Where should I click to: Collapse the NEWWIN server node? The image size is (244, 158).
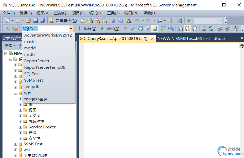6,54
